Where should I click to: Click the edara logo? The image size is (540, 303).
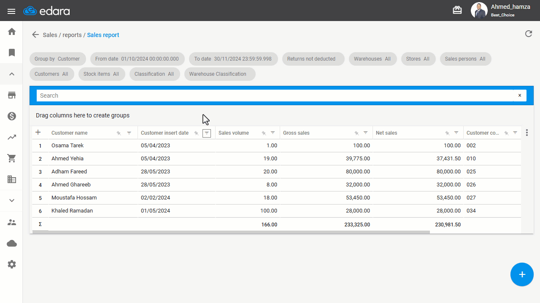click(46, 11)
